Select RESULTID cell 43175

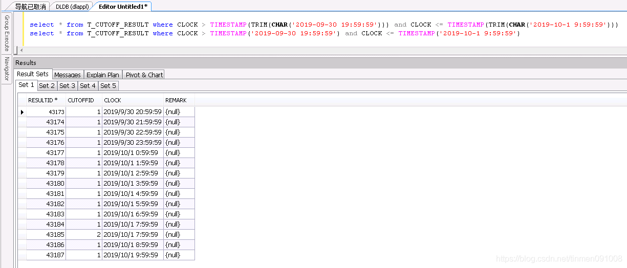46,132
